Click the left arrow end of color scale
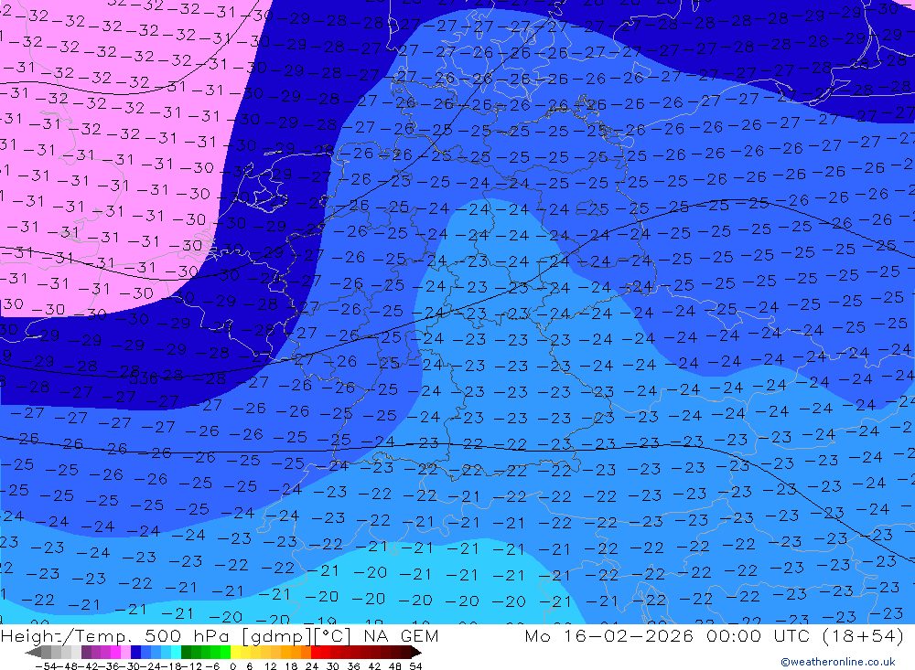 click(33, 653)
